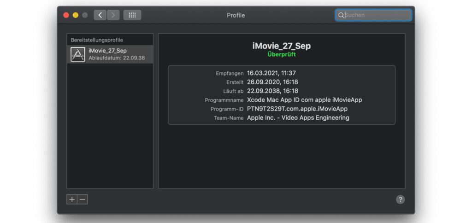
Task: Go back with the left chevron button
Action: coord(100,15)
